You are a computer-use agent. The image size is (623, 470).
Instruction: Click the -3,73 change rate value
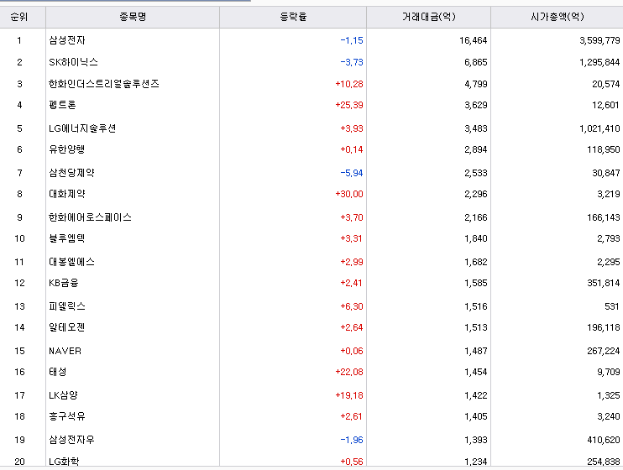tap(352, 62)
